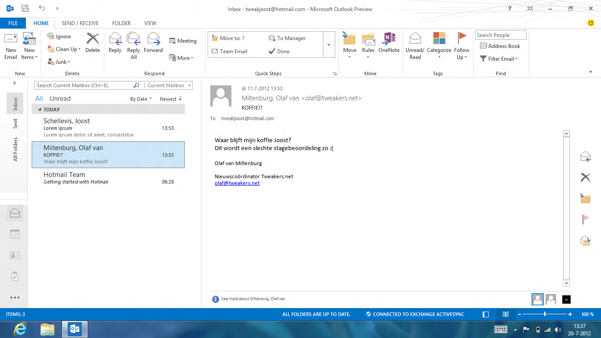Select the Sent folder
Image resolution: width=601 pixels, height=338 pixels.
coord(15,124)
